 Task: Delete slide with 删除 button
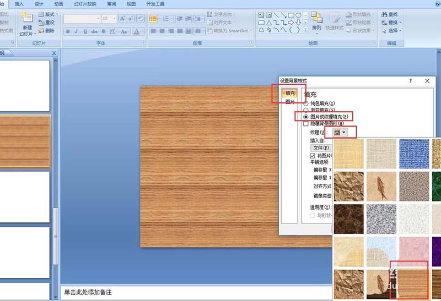tap(46, 31)
